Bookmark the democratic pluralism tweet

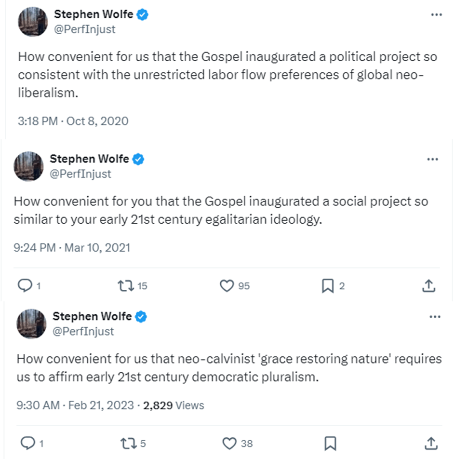[331, 443]
